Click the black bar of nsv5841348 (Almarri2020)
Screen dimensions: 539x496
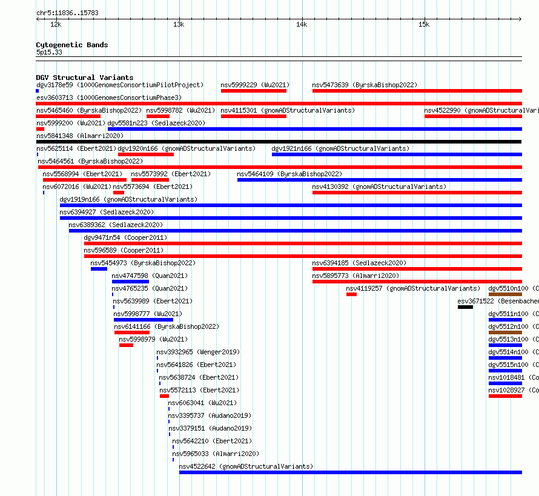pyautogui.click(x=279, y=142)
